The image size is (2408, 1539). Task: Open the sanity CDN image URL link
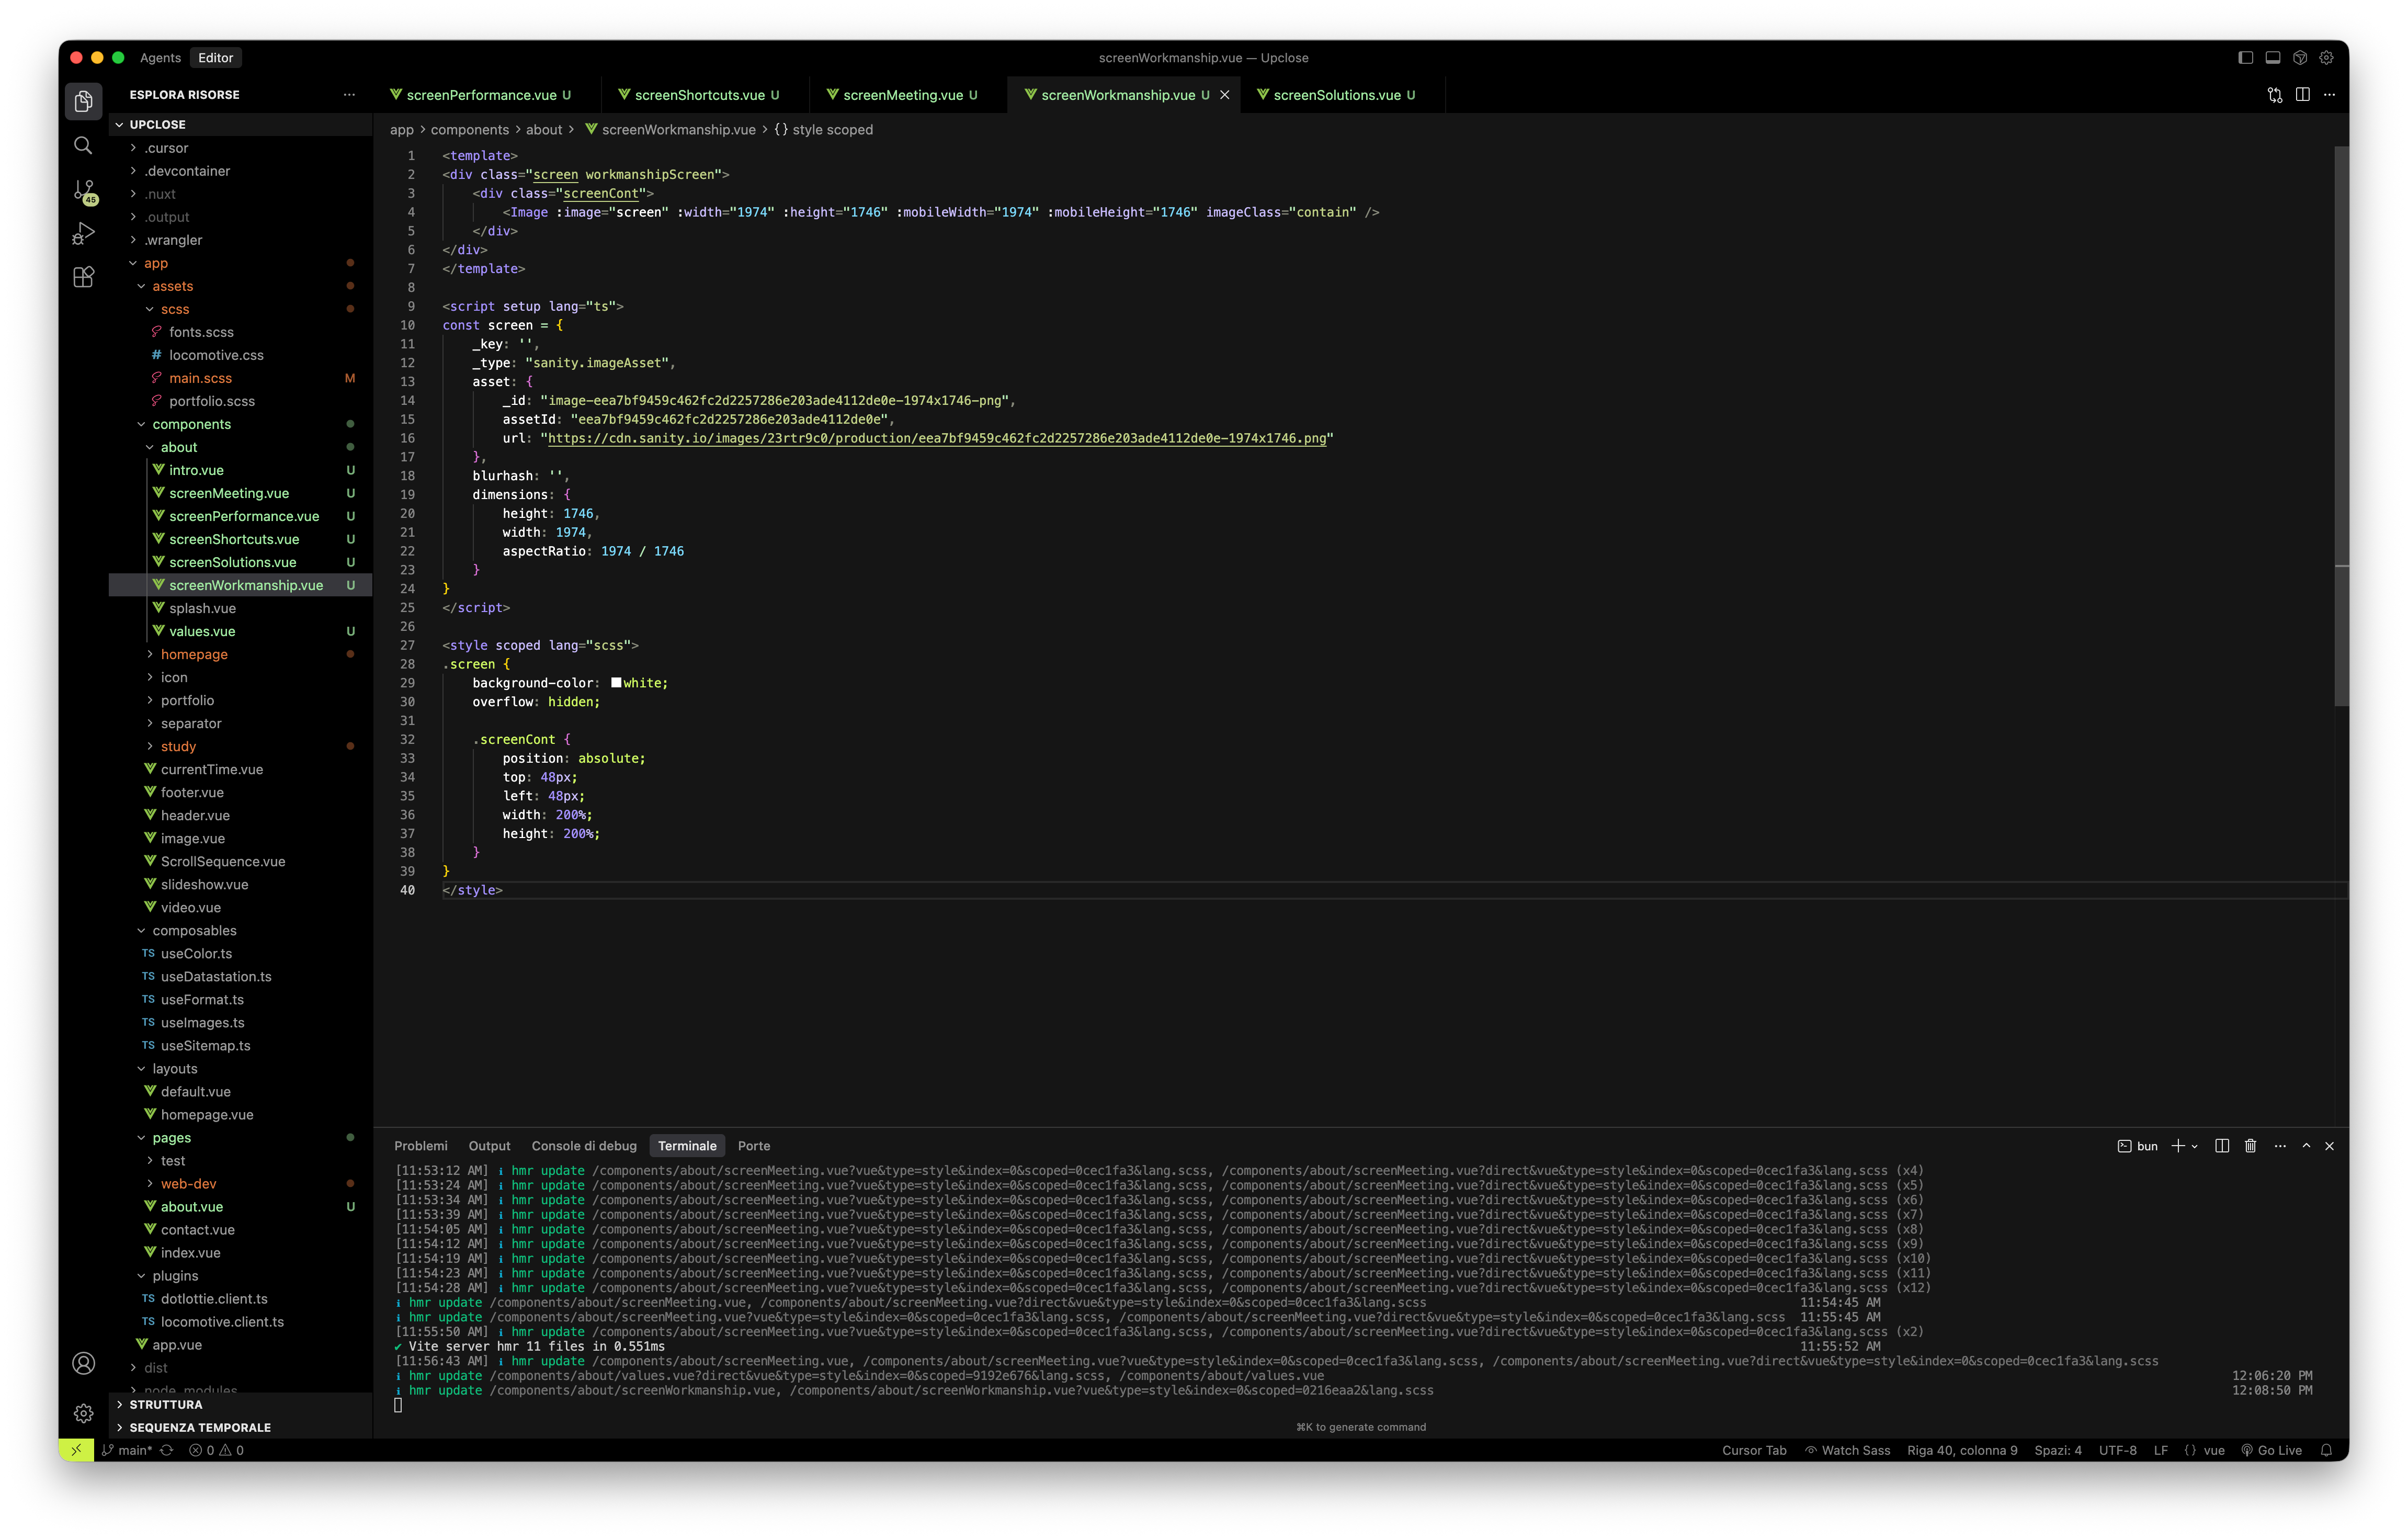[x=936, y=438]
